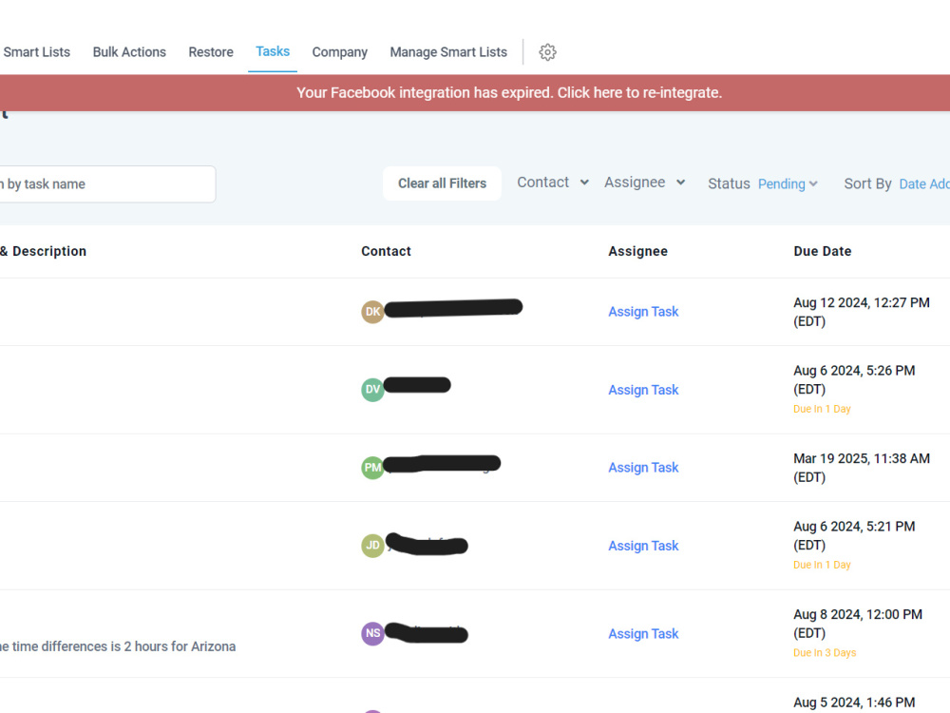The width and height of the screenshot is (950, 713).
Task: Click due date Aug 8 2024, 12:00 PM
Action: (x=858, y=624)
